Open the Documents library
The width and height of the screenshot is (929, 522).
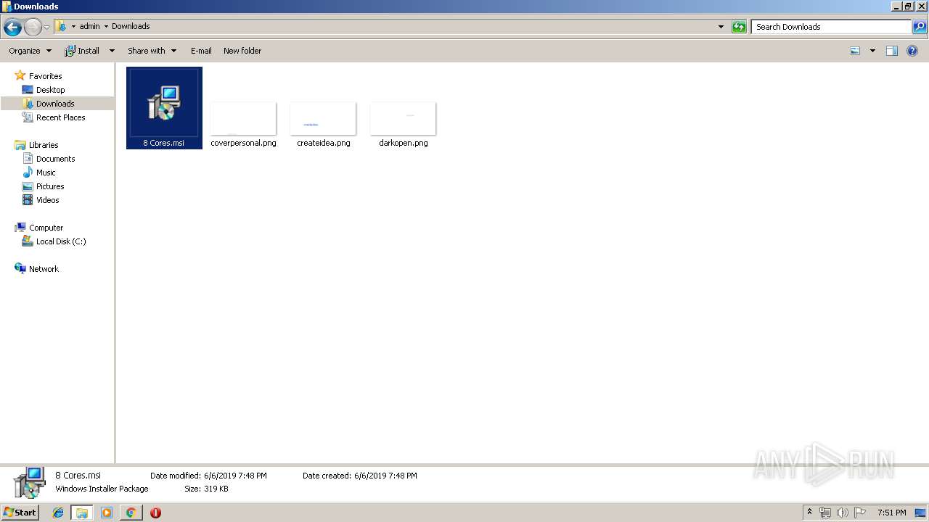click(x=55, y=159)
